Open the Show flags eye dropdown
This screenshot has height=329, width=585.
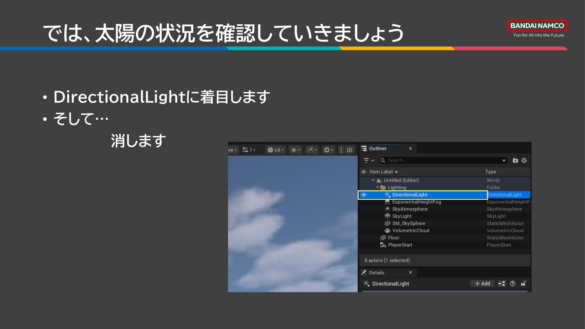coord(296,150)
